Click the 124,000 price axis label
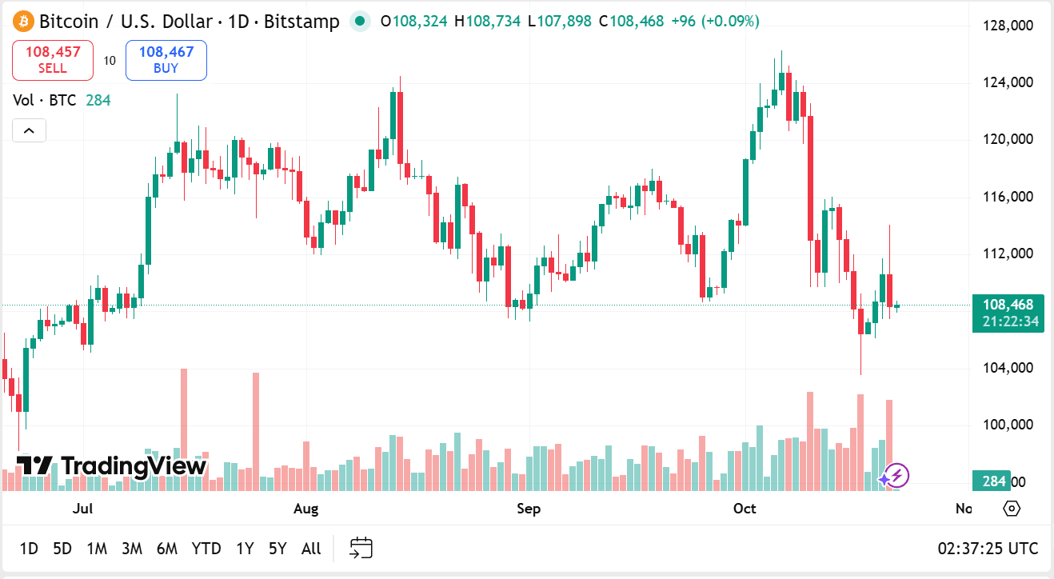This screenshot has height=579, width=1054. pos(1008,82)
